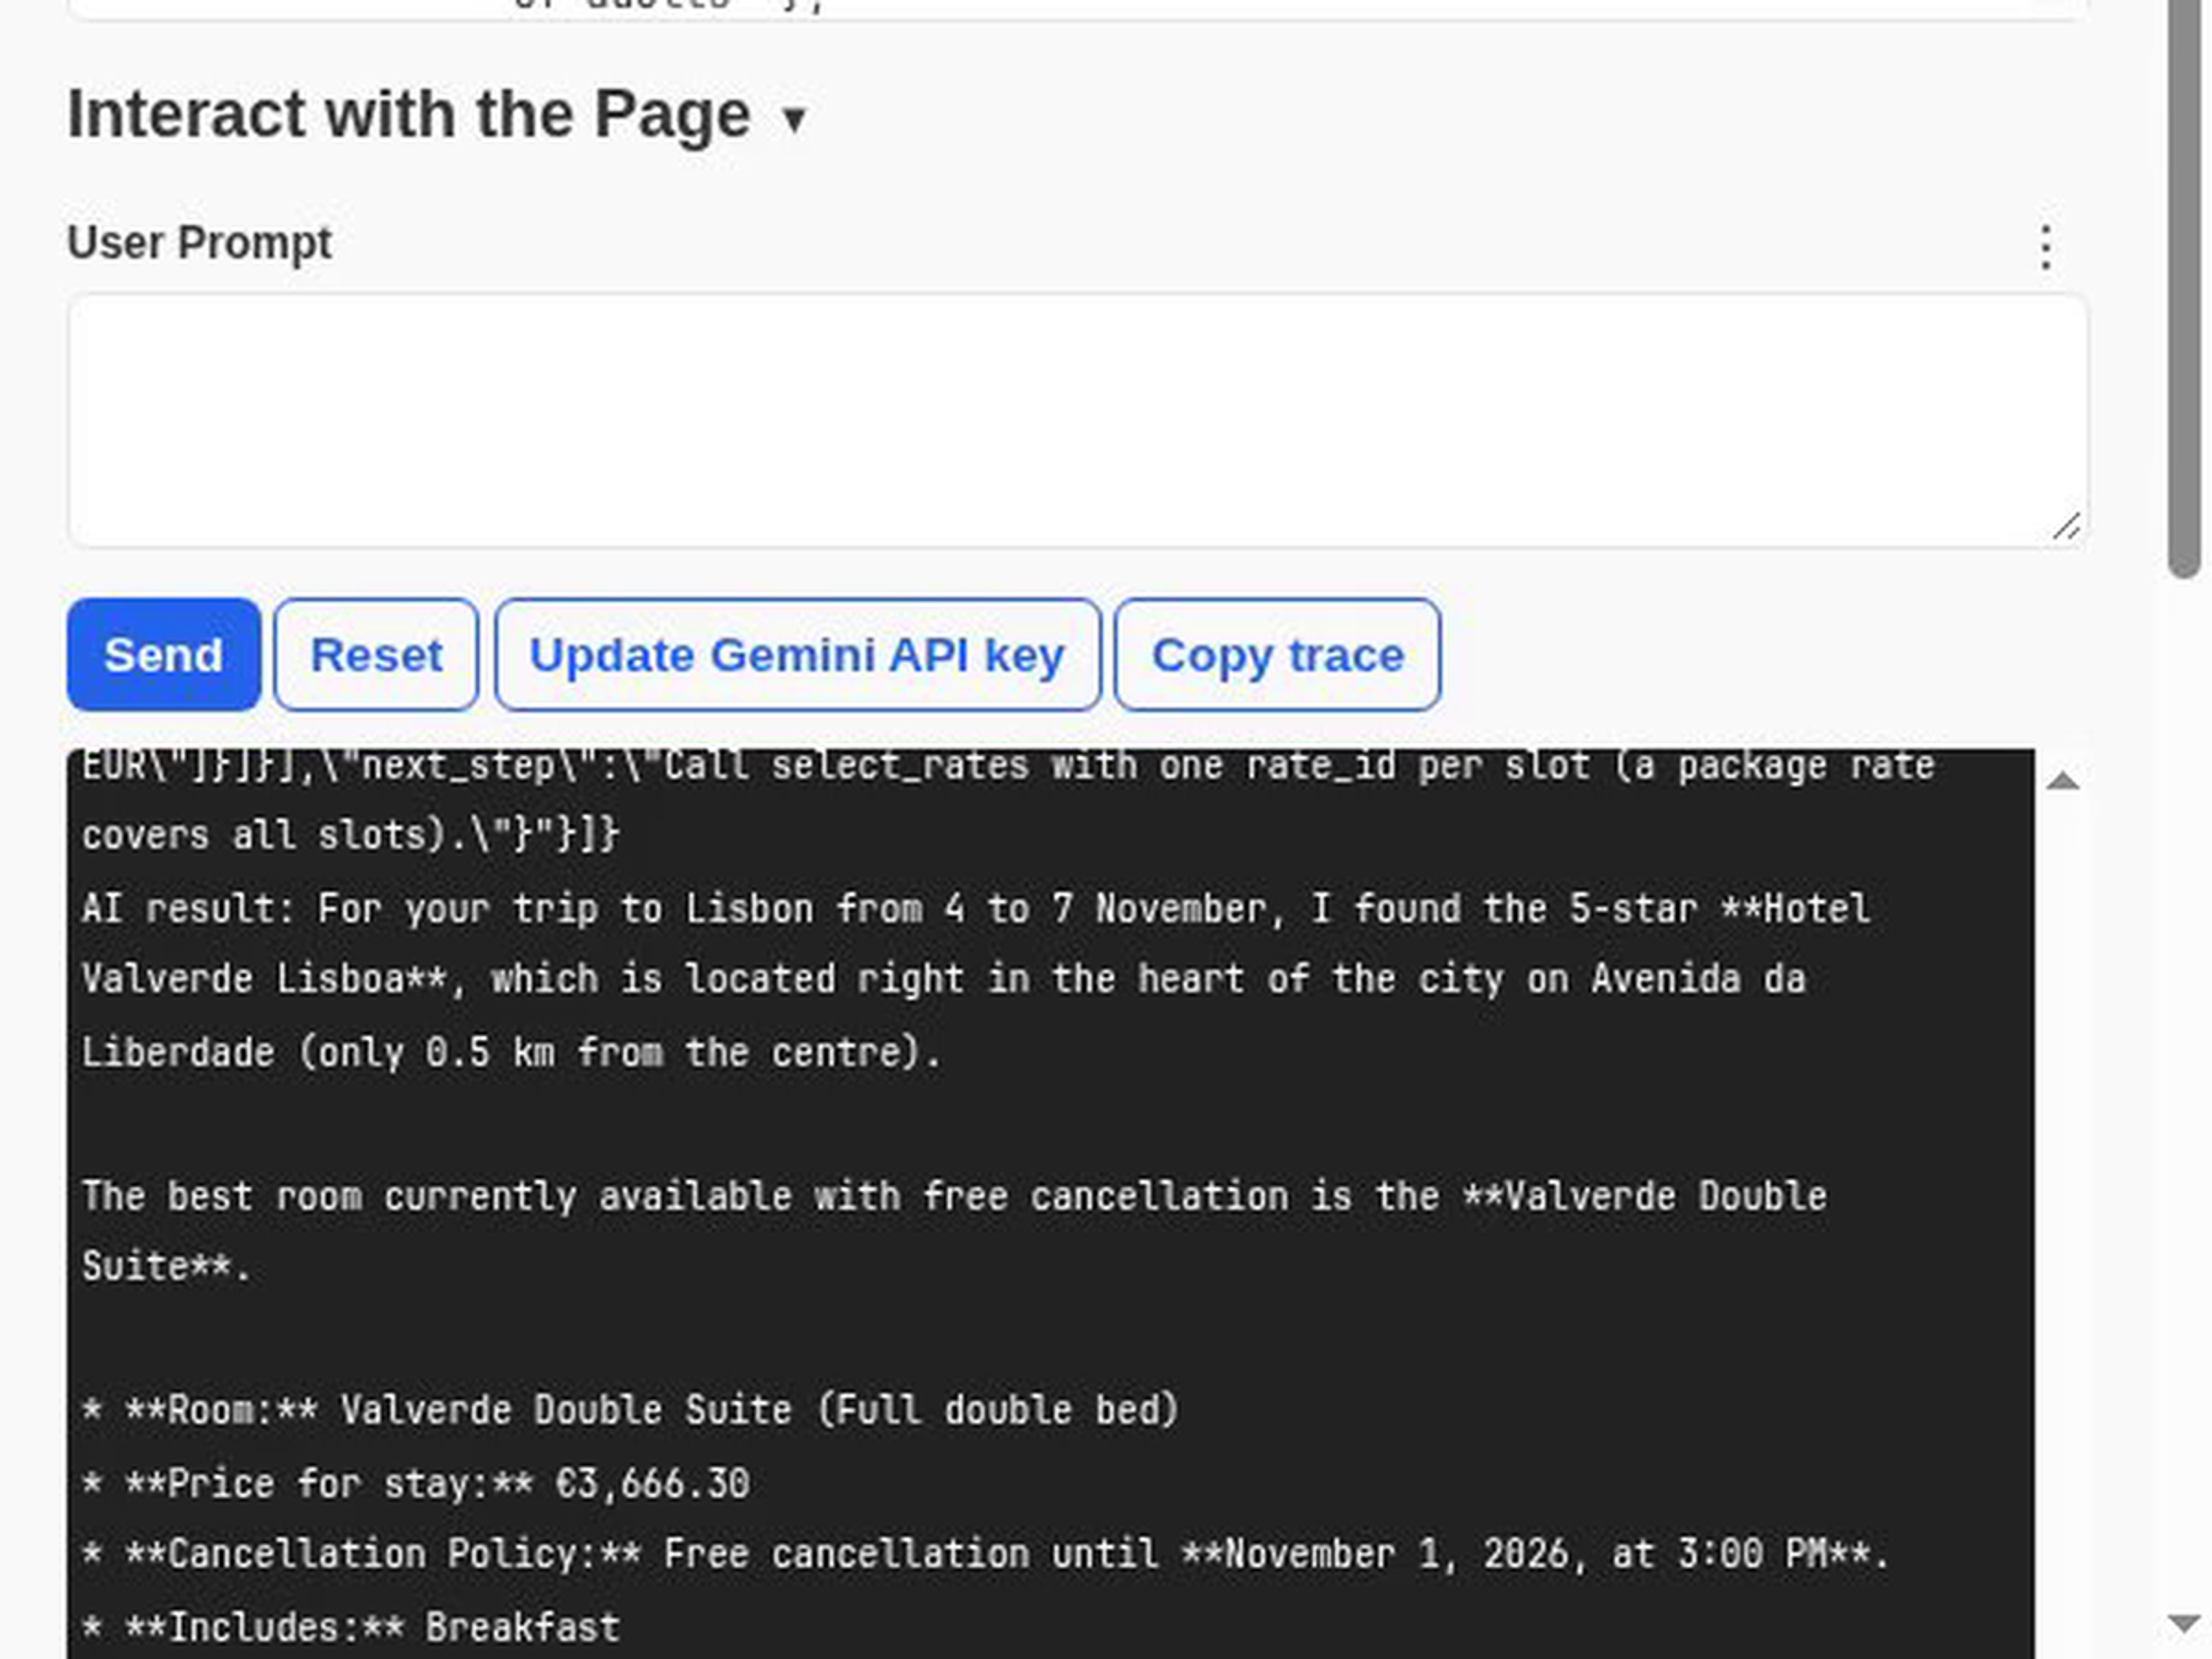Open Update Gemini API key dialog
Viewport: 2212px width, 1659px height.
click(797, 655)
